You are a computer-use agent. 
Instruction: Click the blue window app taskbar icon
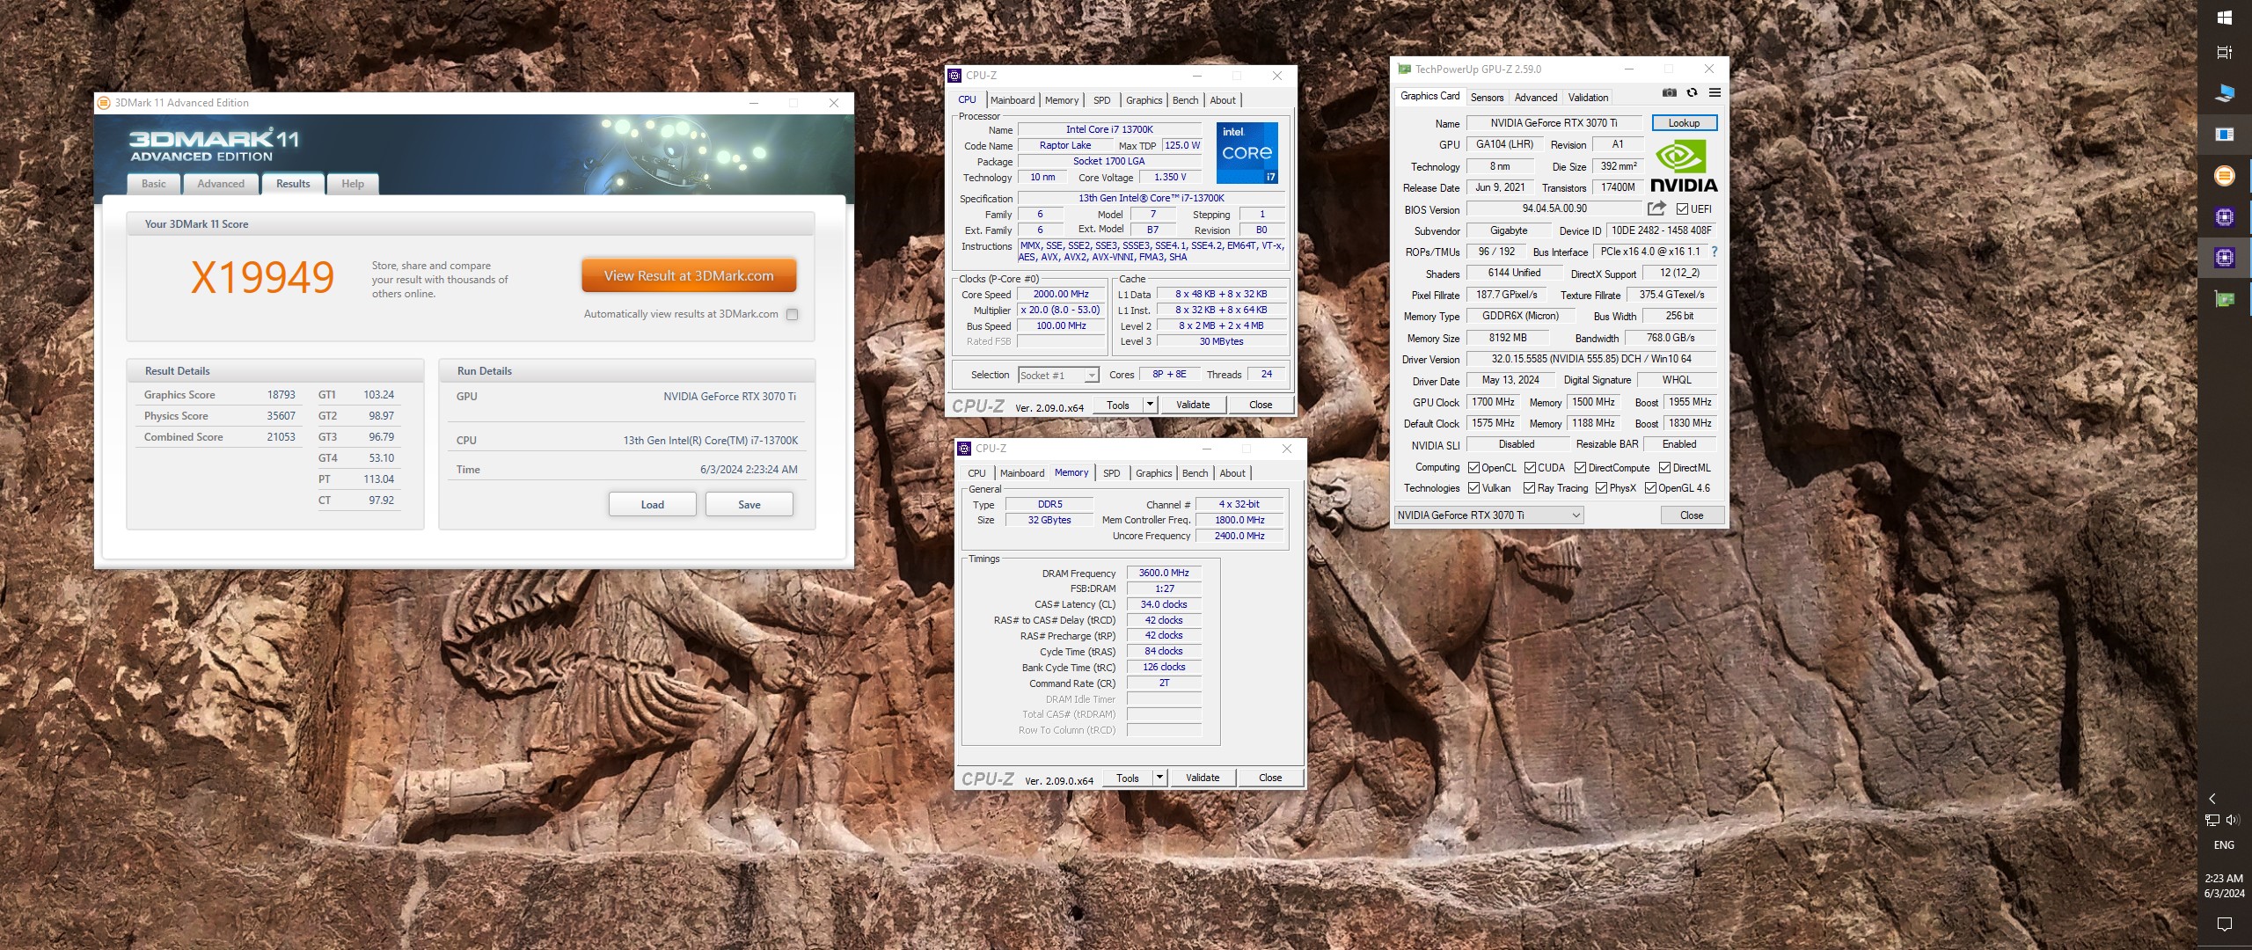click(x=2224, y=135)
